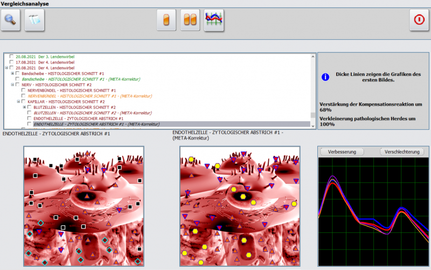The width and height of the screenshot is (431, 270).
Task: Click the Verbesserung button
Action: click(x=342, y=152)
